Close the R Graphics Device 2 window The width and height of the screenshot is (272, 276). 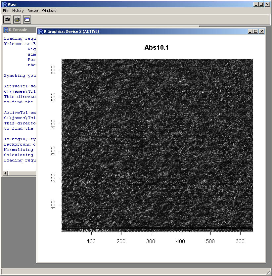(262, 31)
